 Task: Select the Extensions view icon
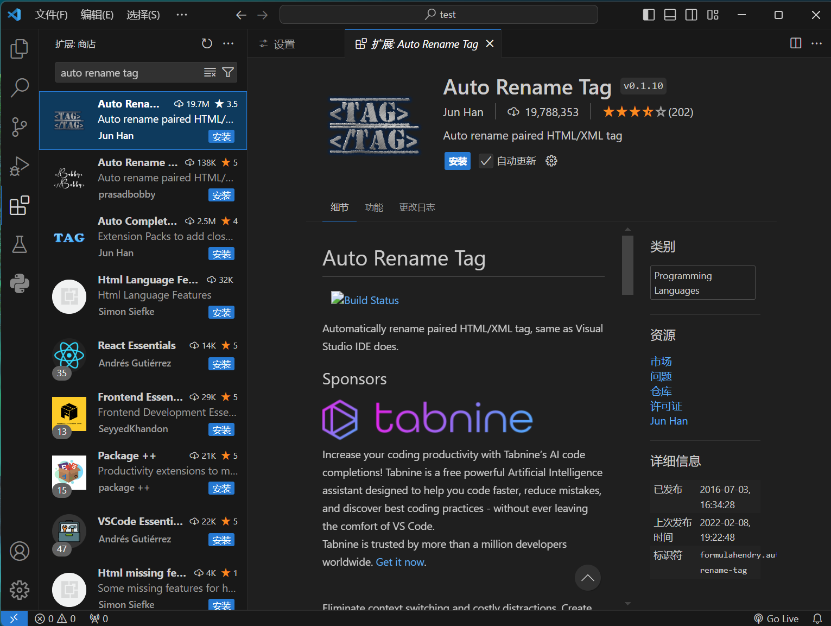point(20,205)
